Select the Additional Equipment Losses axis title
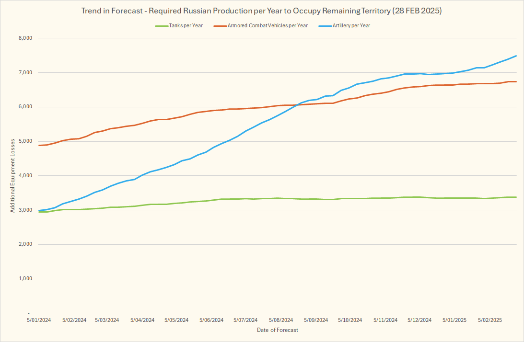The image size is (524, 342). pyautogui.click(x=12, y=175)
